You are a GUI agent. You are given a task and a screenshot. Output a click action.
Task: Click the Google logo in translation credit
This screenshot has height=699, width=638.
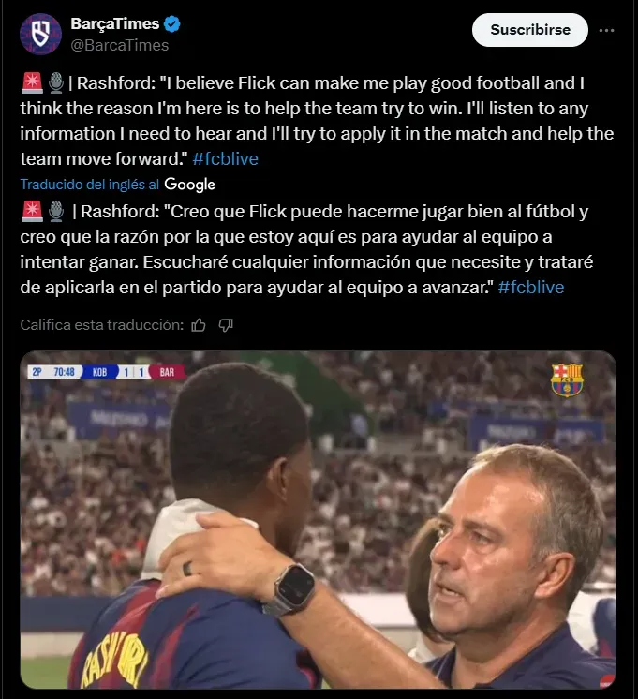[x=189, y=185]
